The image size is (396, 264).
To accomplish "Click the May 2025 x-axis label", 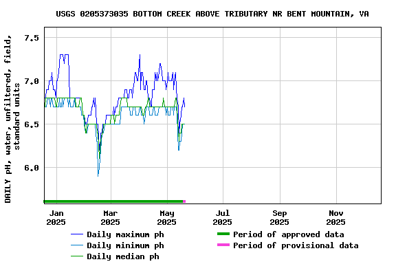I will point(167,218).
